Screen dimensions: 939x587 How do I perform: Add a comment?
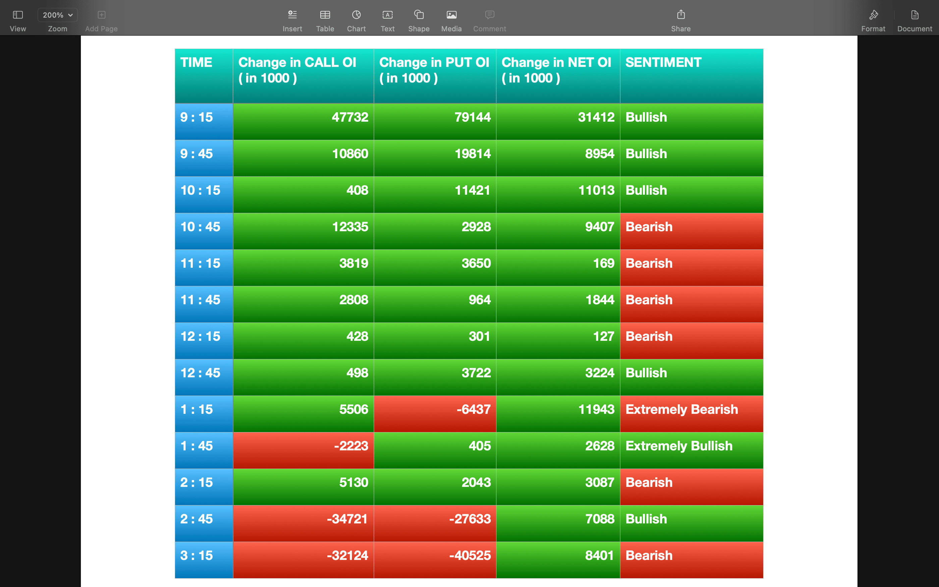[489, 18]
